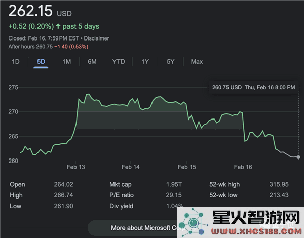
Task: Click the 260 y-axis label
Action: click(x=13, y=161)
